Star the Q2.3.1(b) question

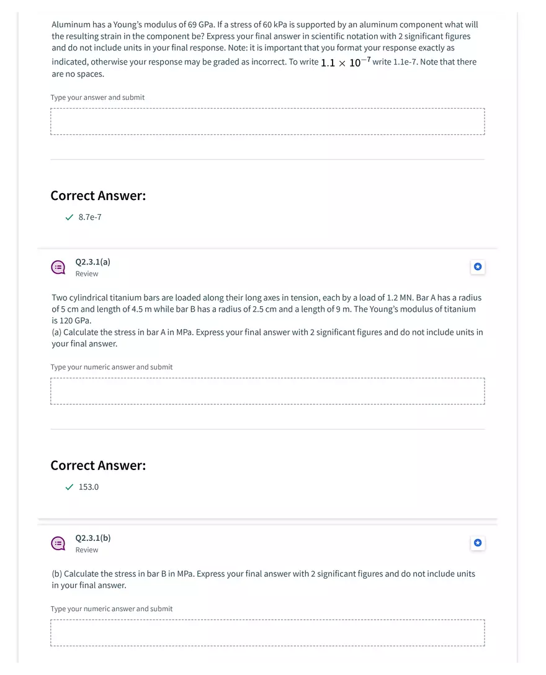[x=478, y=543]
